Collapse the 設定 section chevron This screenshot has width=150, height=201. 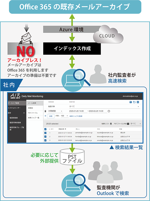[x=24, y=113]
